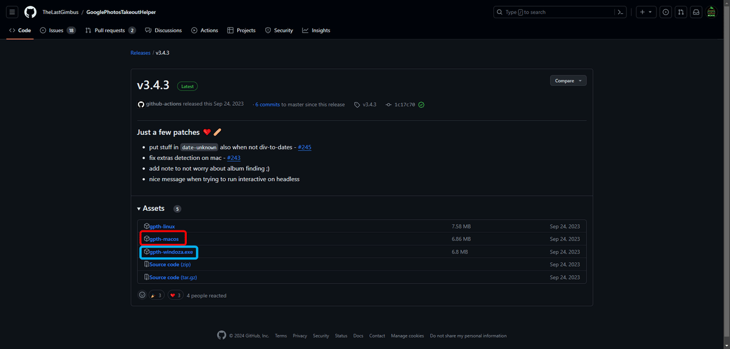Open the 6 commits link
The image size is (730, 349).
[x=268, y=105]
